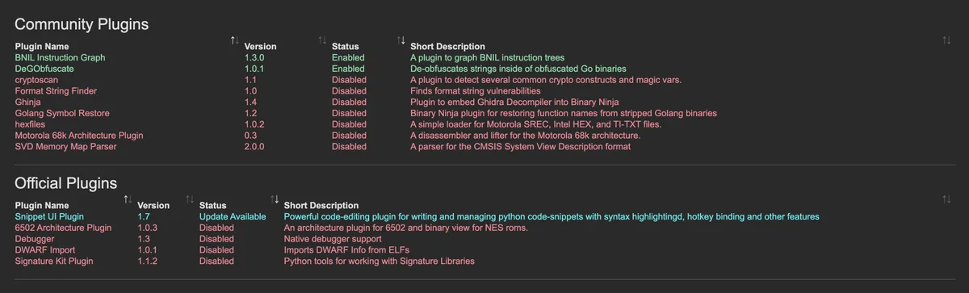Click Community Plugins 'Plugin Name' column header
Screen dimensions: 969x293
(x=42, y=47)
